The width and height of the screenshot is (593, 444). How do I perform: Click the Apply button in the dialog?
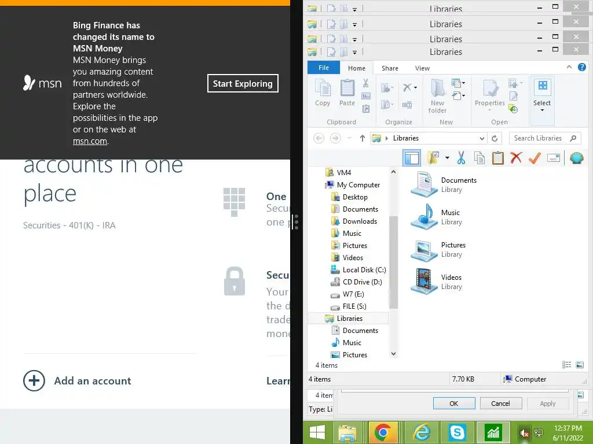pyautogui.click(x=548, y=403)
